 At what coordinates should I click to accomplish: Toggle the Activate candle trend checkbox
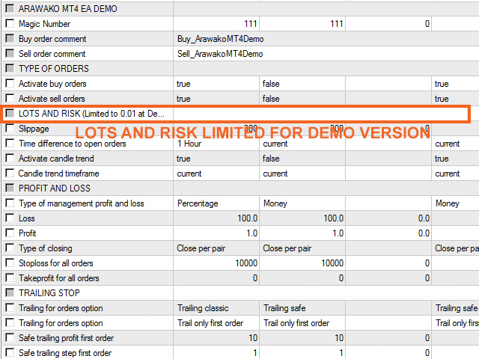(x=10, y=158)
